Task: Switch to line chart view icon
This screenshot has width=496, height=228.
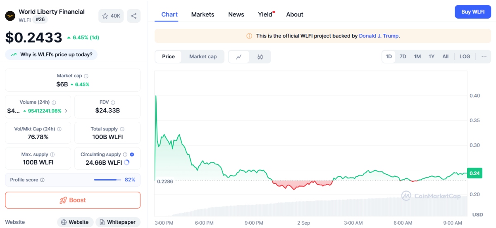Action: (239, 57)
